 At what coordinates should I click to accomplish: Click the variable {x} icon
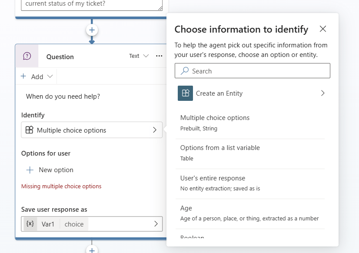click(x=30, y=224)
